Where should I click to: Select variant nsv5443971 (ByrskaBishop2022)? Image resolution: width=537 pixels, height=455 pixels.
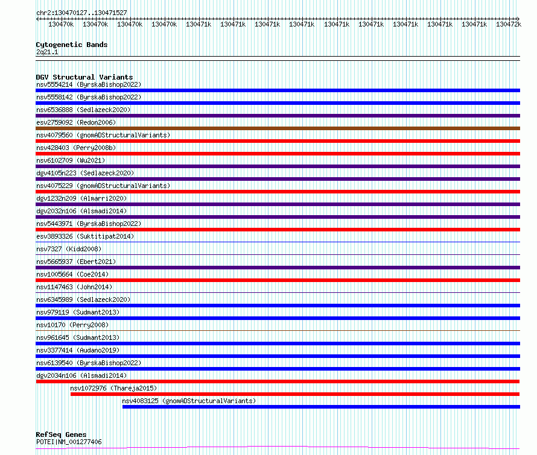pos(89,224)
